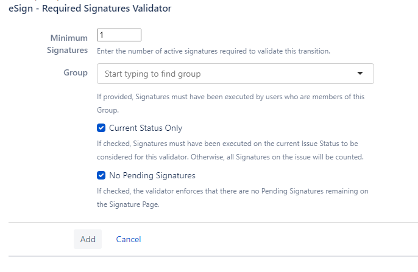Toggle the blue checkmark beside No Pending Signatures
This screenshot has width=418, height=272.
(x=102, y=176)
